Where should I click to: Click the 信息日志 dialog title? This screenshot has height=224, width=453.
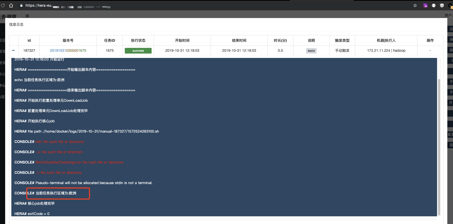point(16,24)
